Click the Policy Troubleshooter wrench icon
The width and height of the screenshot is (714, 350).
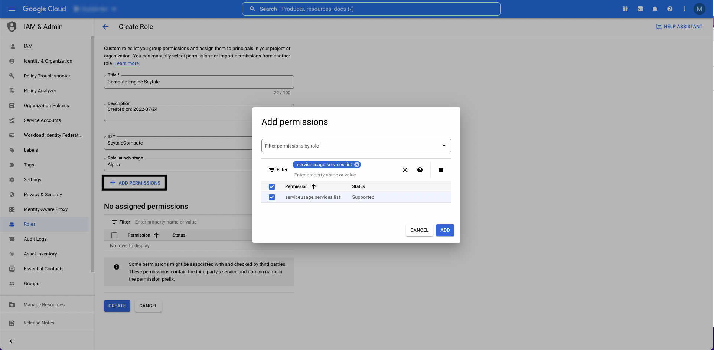coord(12,76)
